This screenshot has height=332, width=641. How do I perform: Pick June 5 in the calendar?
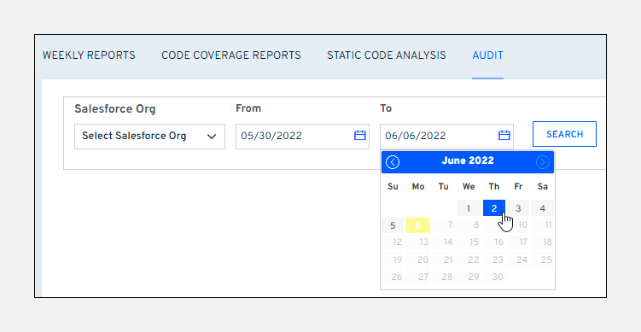(x=393, y=225)
